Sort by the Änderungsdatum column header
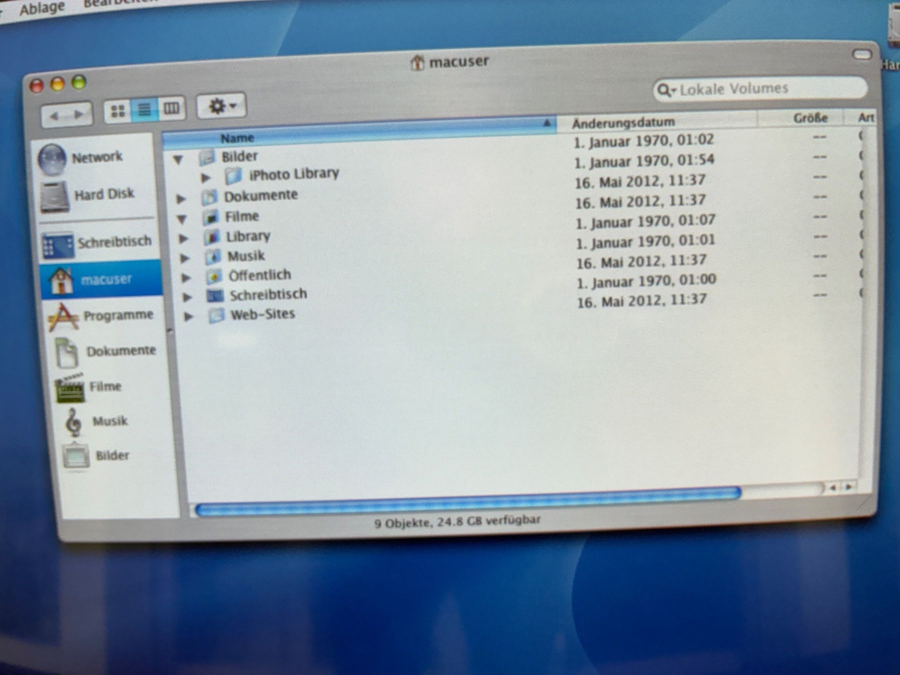The width and height of the screenshot is (900, 675). pos(657,121)
